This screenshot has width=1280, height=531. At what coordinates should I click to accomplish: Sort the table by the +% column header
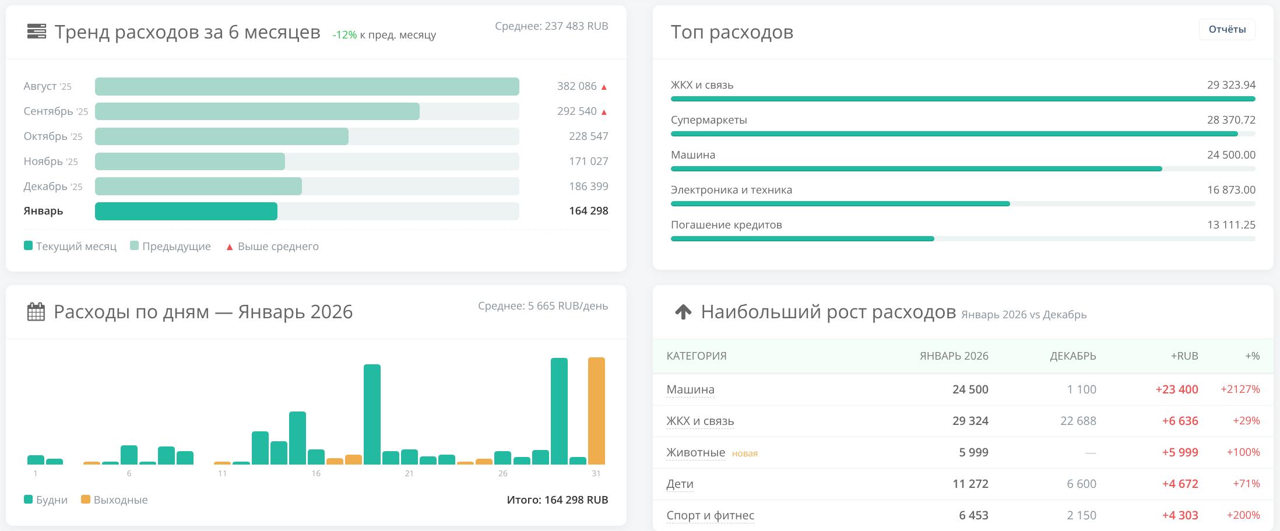point(1252,356)
